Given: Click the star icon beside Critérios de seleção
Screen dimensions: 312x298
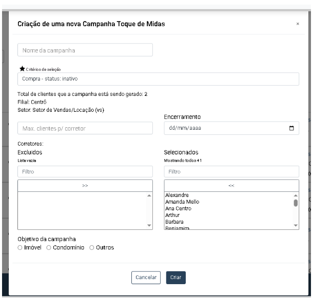Looking at the screenshot, I should (21, 69).
